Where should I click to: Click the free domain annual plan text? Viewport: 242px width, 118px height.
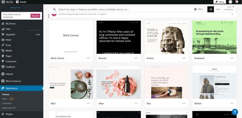point(12,16)
